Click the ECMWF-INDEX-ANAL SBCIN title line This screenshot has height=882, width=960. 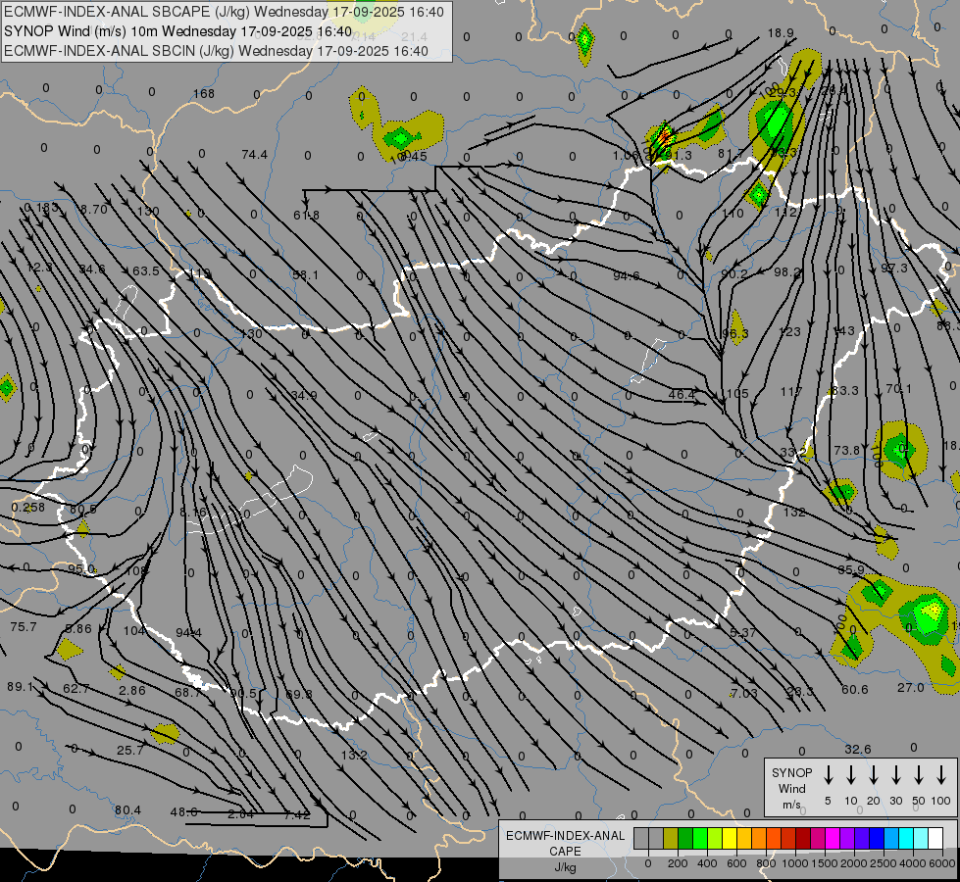[x=216, y=51]
